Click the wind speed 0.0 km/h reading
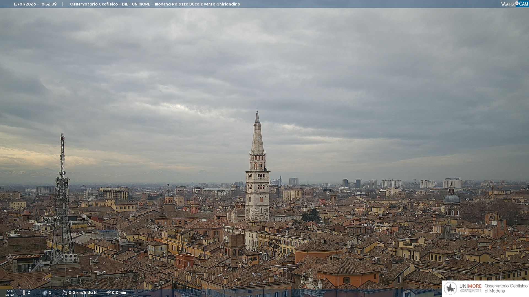The width and height of the screenshot is (529, 297). 83,293
